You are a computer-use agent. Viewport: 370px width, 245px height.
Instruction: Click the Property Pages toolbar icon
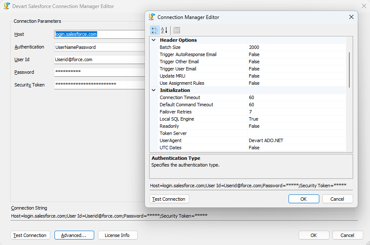pos(176,30)
